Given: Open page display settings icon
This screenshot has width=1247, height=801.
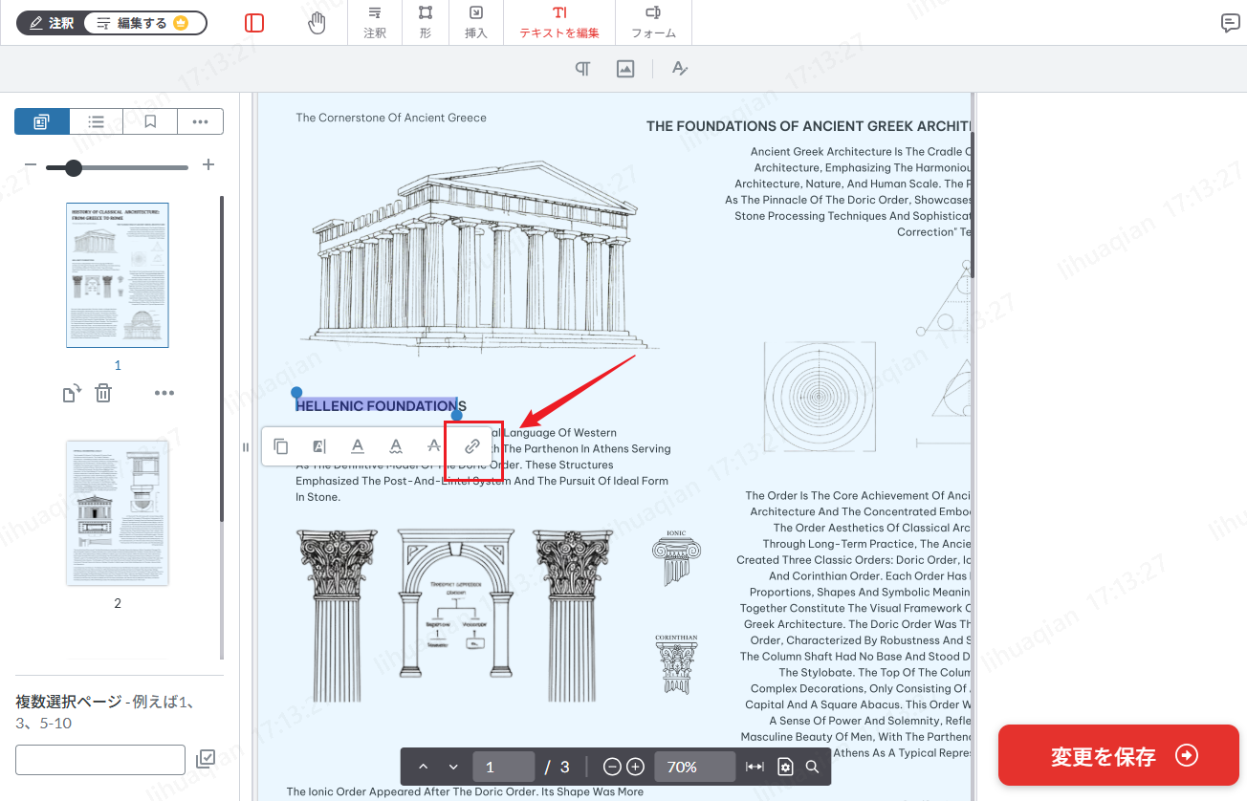Looking at the screenshot, I should (x=785, y=767).
